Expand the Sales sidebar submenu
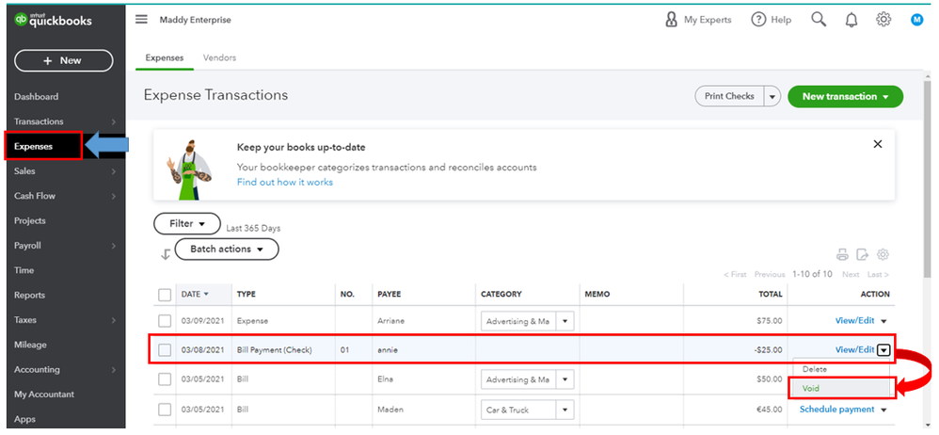This screenshot has height=435, width=939. pyautogui.click(x=114, y=171)
